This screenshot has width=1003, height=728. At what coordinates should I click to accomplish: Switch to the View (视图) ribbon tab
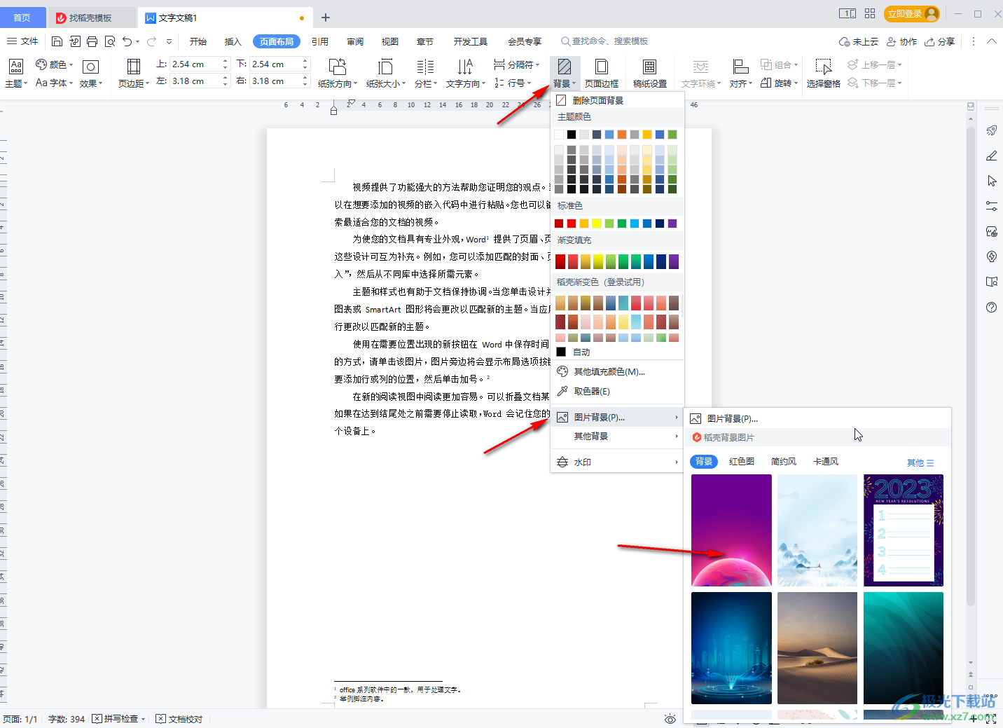(390, 41)
